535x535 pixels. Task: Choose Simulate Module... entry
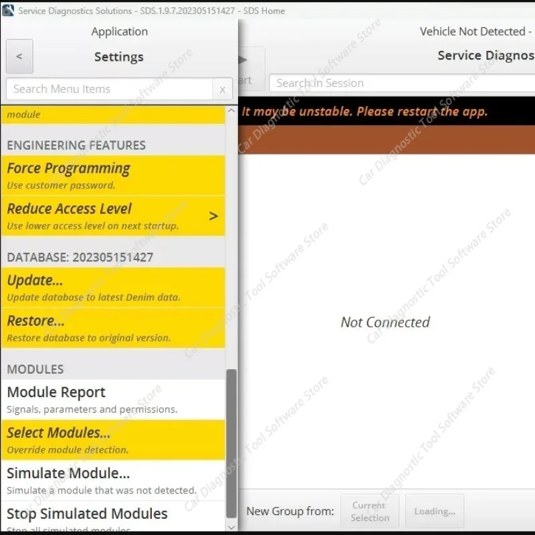tap(113, 480)
